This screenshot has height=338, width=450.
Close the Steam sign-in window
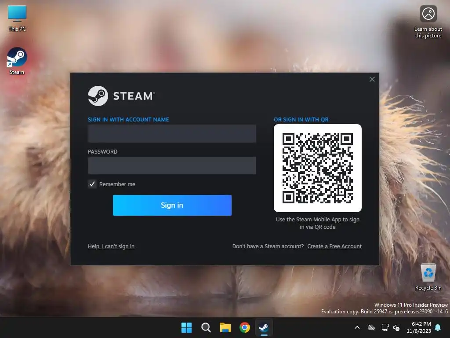[x=372, y=79]
